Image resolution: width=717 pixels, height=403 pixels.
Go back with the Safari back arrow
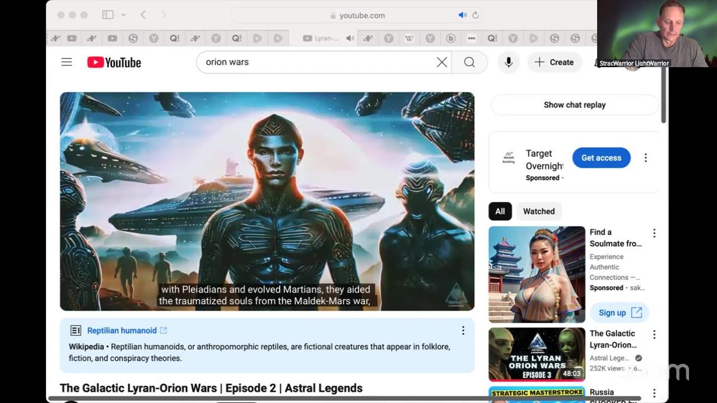click(x=143, y=15)
